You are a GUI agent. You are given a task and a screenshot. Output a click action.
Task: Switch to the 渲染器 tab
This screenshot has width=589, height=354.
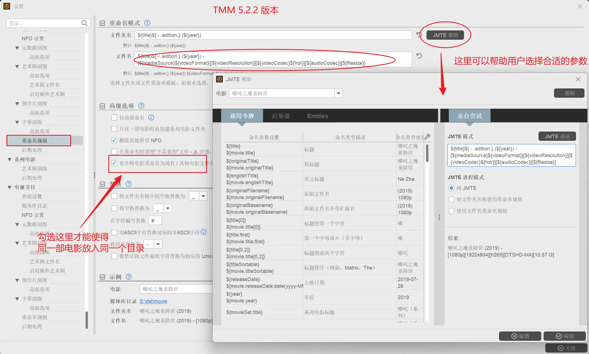click(281, 116)
